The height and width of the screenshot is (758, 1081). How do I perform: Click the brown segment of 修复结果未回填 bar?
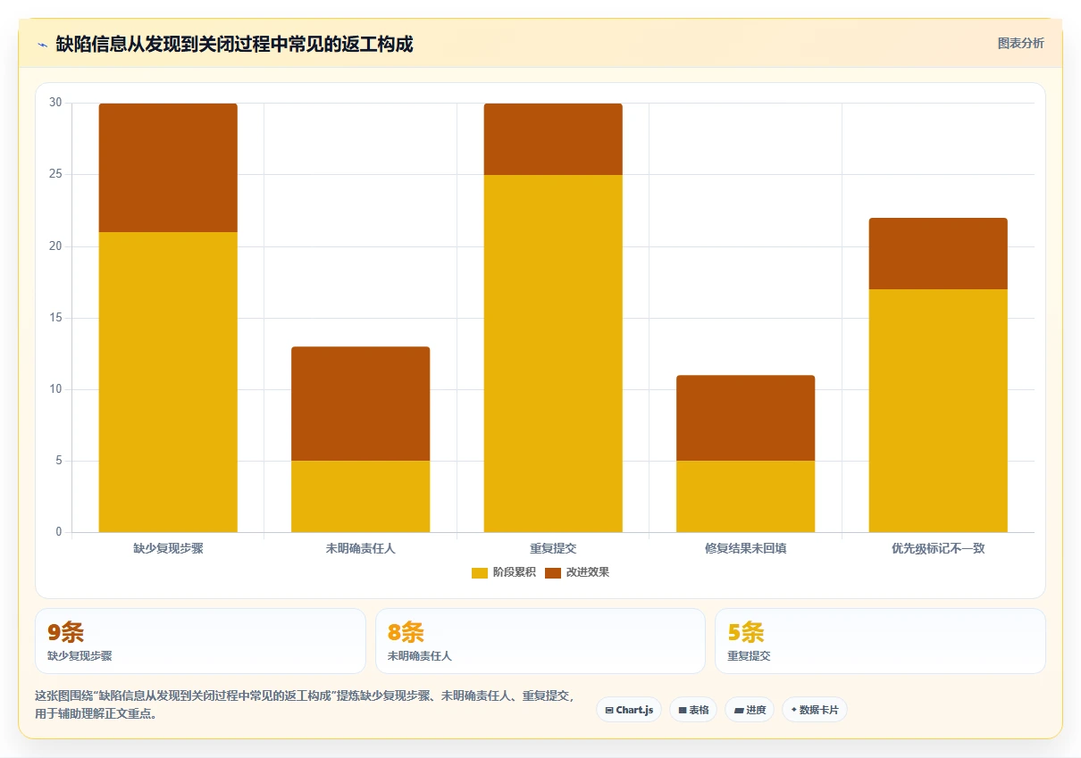coord(745,418)
